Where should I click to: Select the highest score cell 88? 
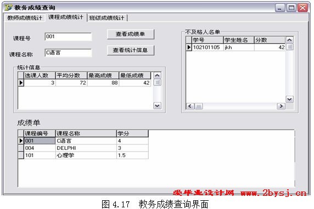pyautogui.click(x=103, y=83)
